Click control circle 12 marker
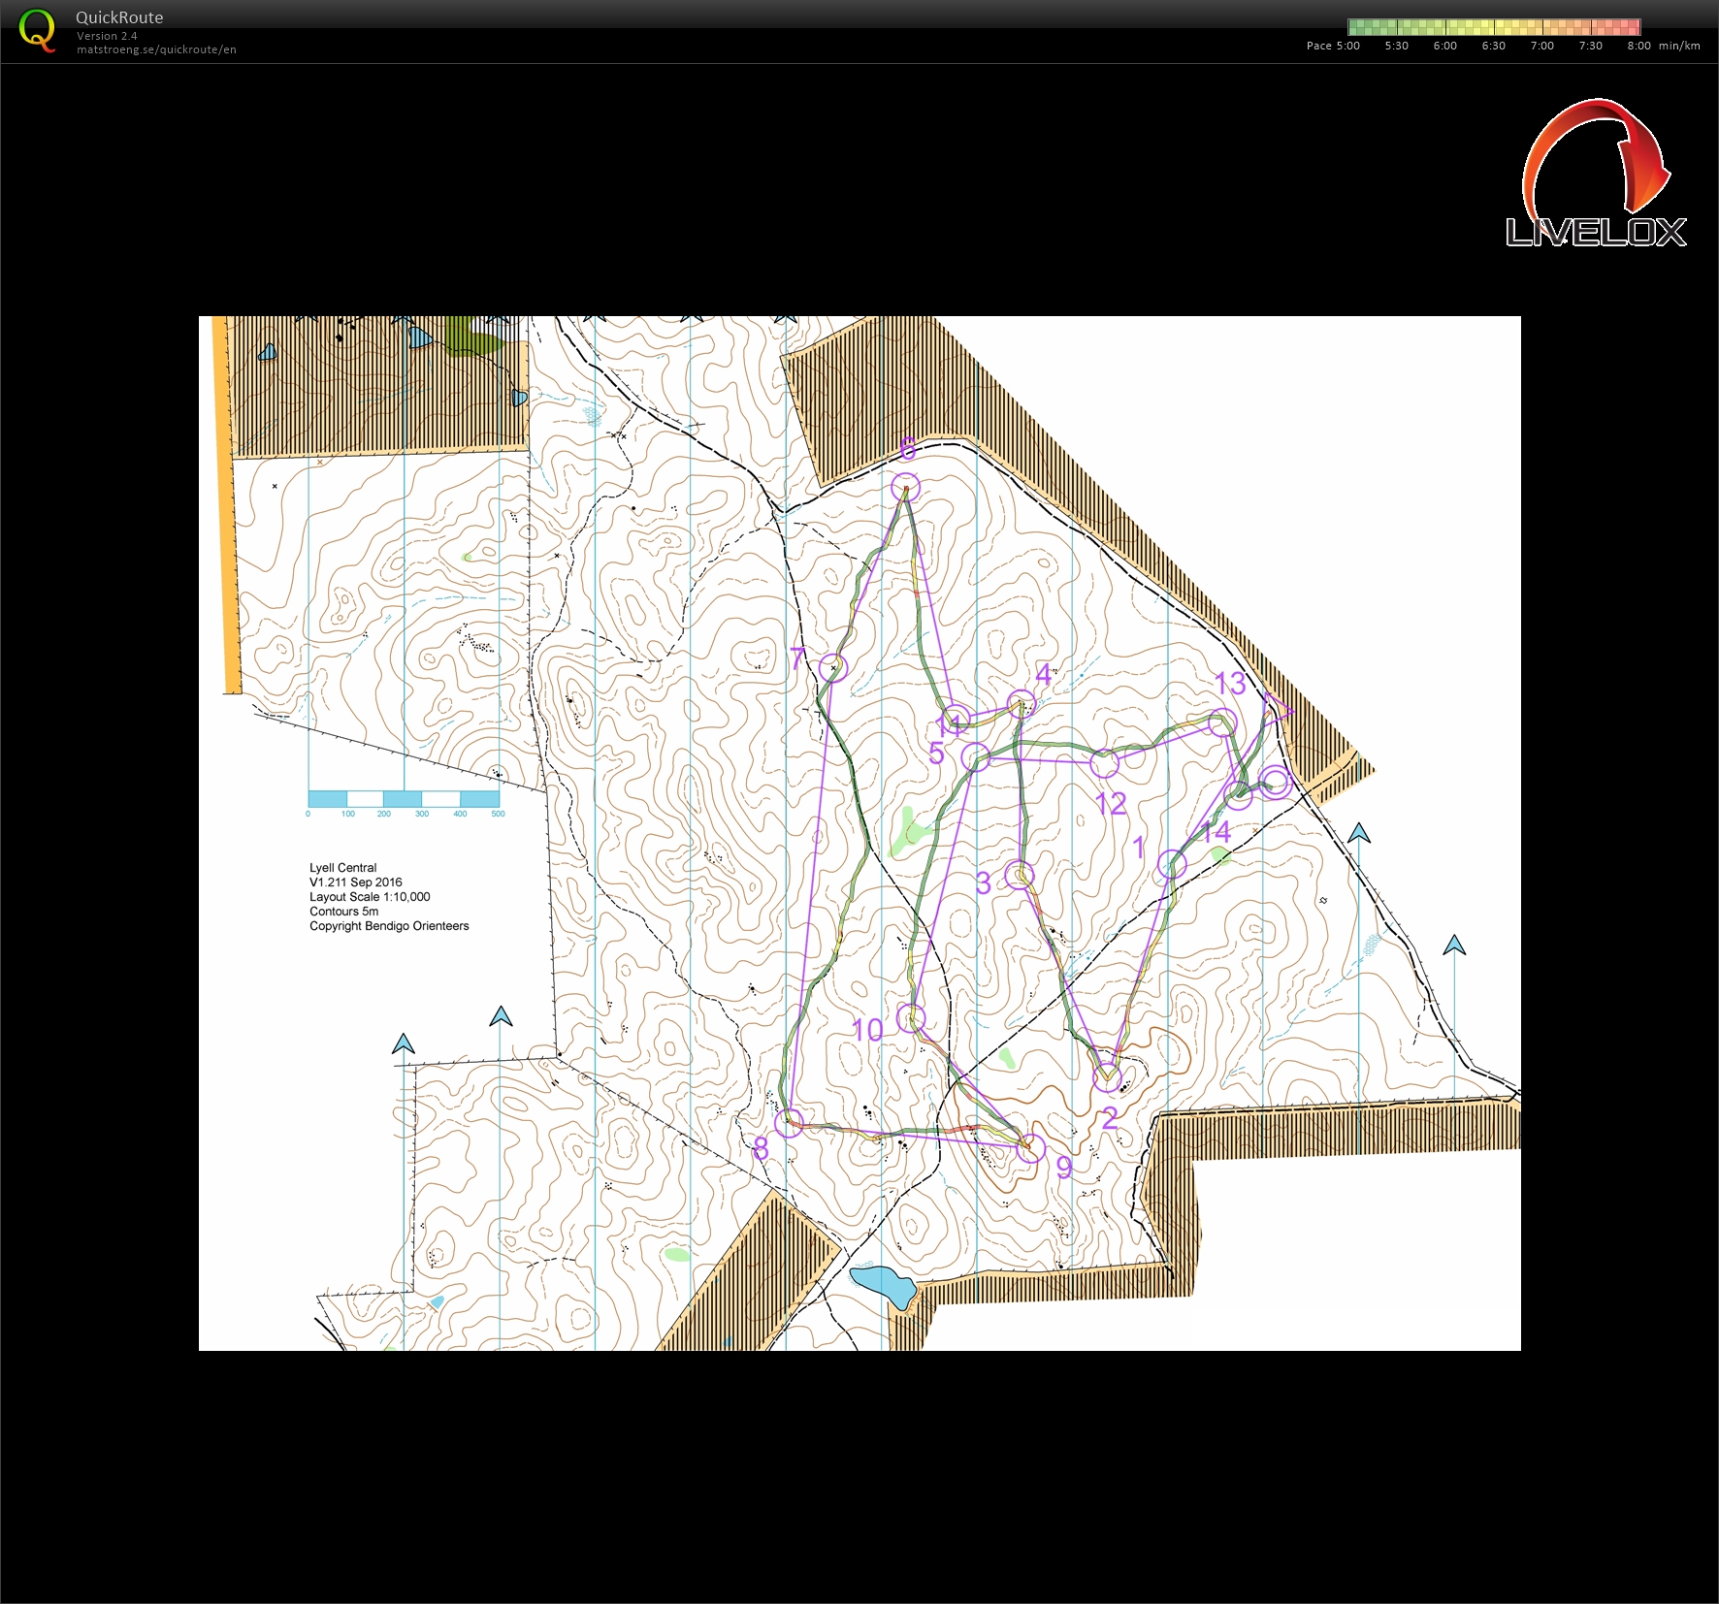 (1104, 763)
